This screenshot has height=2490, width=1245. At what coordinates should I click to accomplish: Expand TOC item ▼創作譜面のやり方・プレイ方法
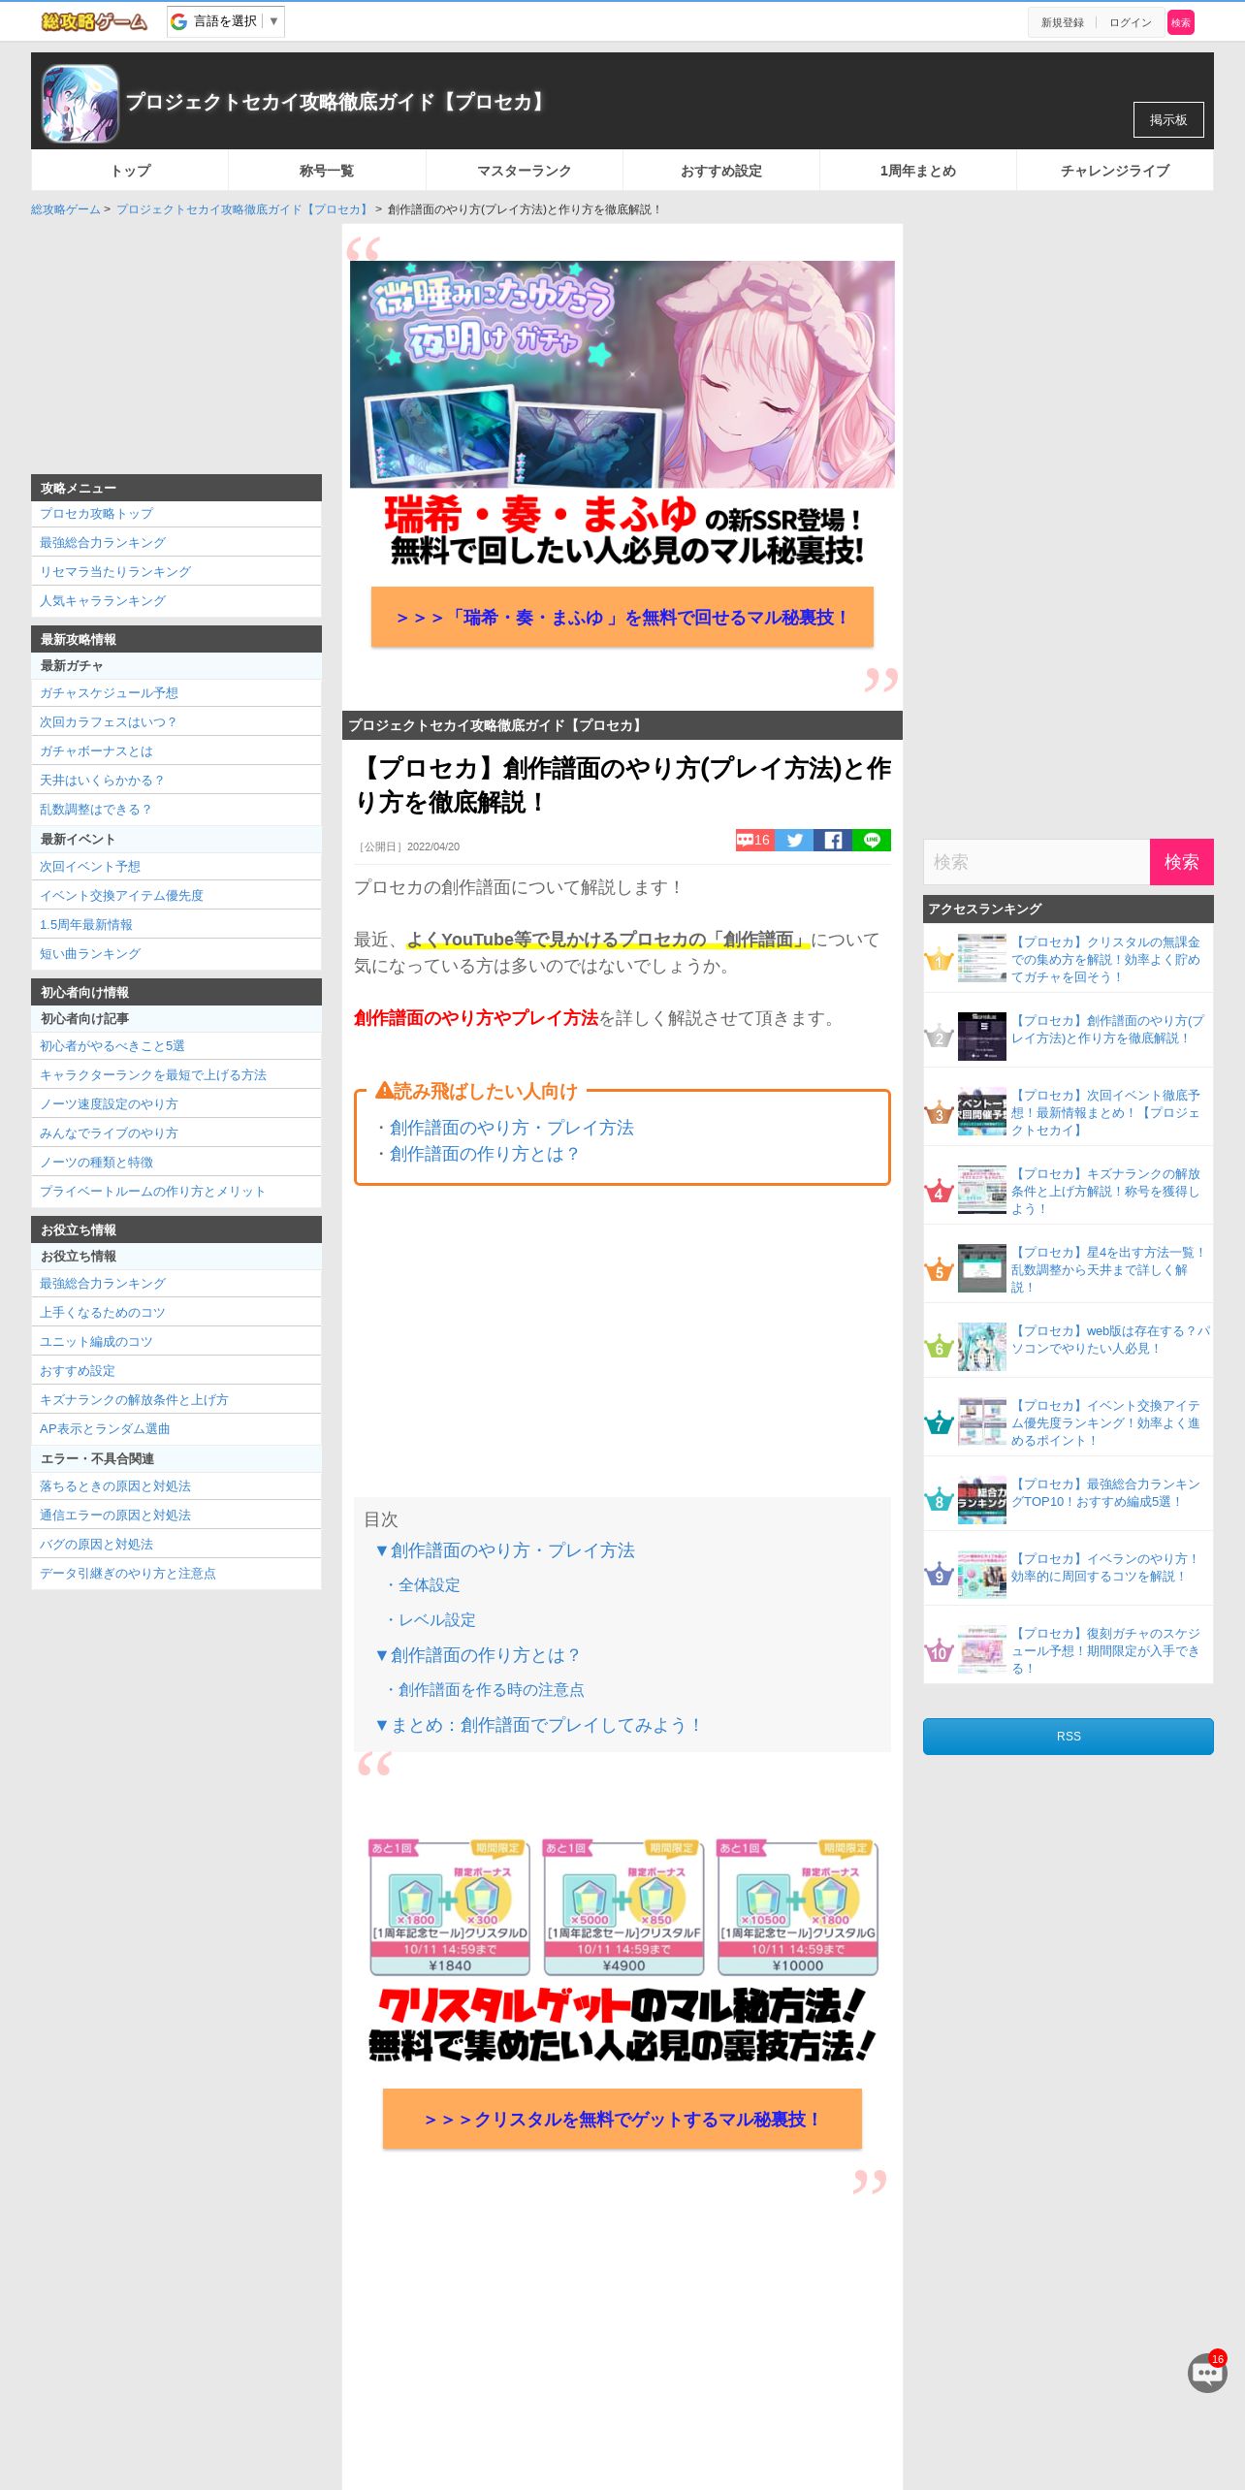pyautogui.click(x=504, y=1550)
